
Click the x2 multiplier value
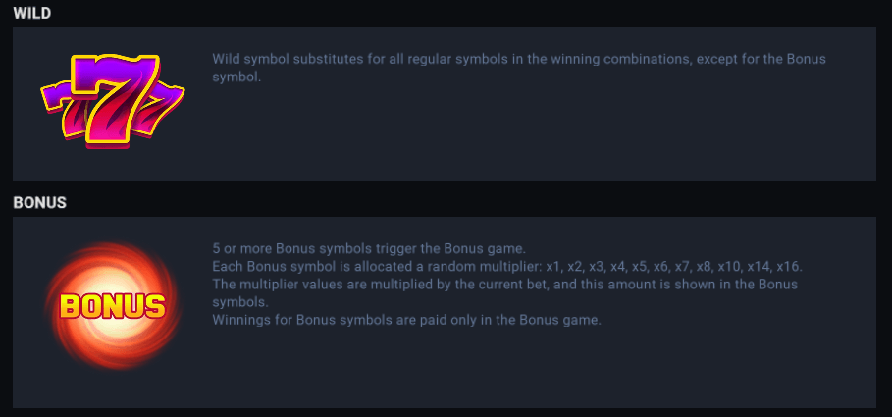click(x=576, y=267)
